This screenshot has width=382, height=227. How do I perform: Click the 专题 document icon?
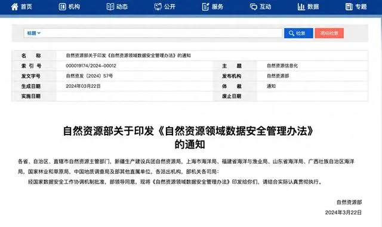(x=349, y=7)
